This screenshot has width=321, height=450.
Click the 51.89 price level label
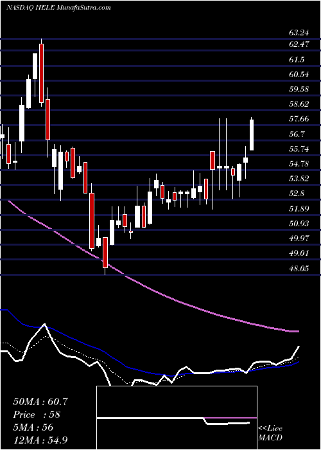pyautogui.click(x=299, y=209)
